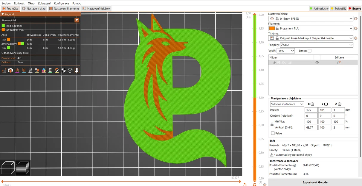Open printer settings gear next to Prusa MK4
Image resolution: width=362 pixels, height=186 pixels.
[356, 38]
